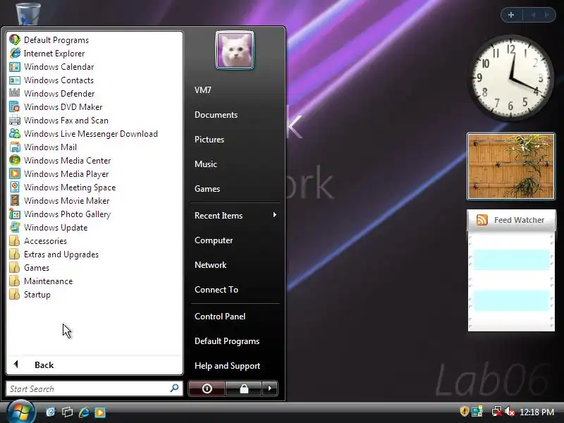
Task: Open the VM7 user folder
Action: click(x=203, y=90)
